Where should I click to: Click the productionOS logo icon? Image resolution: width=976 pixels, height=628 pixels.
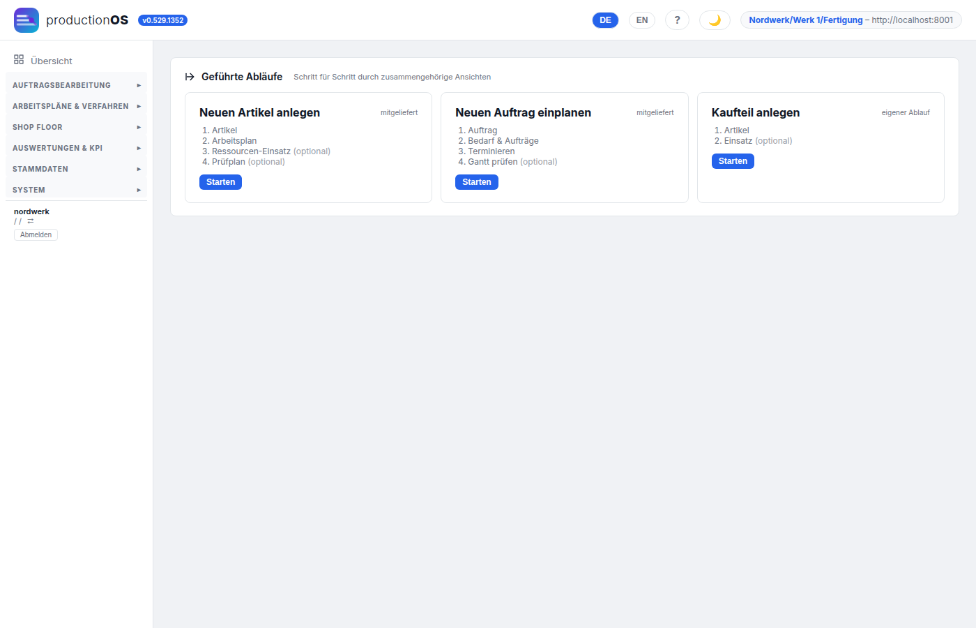pyautogui.click(x=26, y=20)
